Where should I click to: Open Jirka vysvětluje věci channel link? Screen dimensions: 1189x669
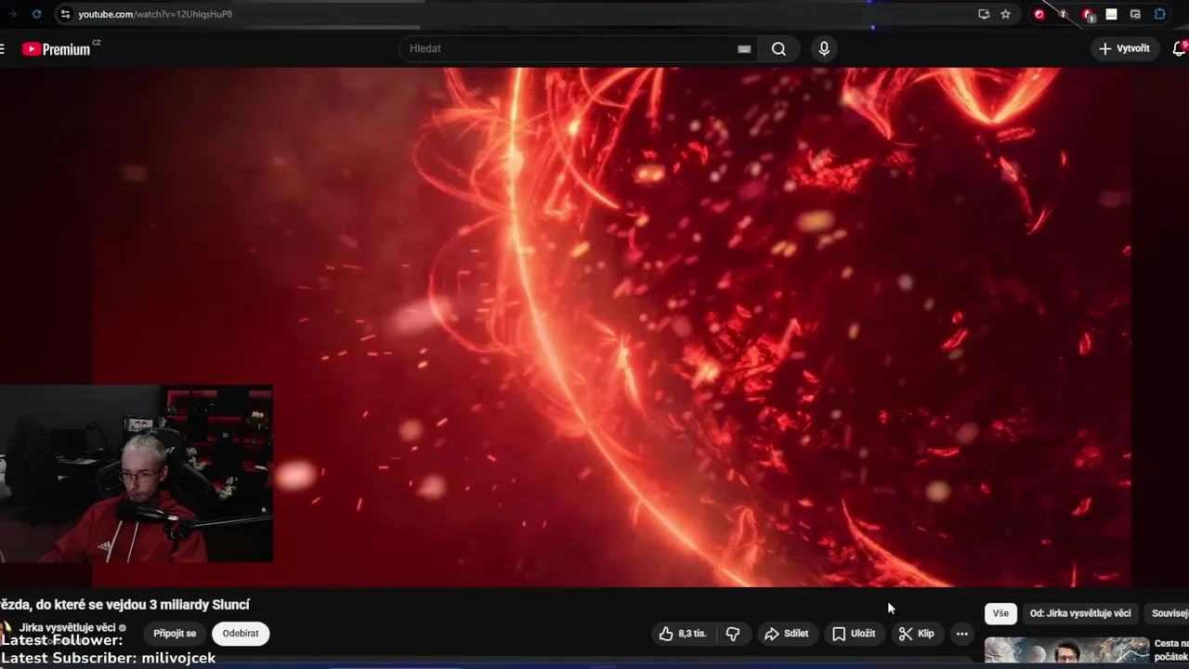(x=67, y=627)
